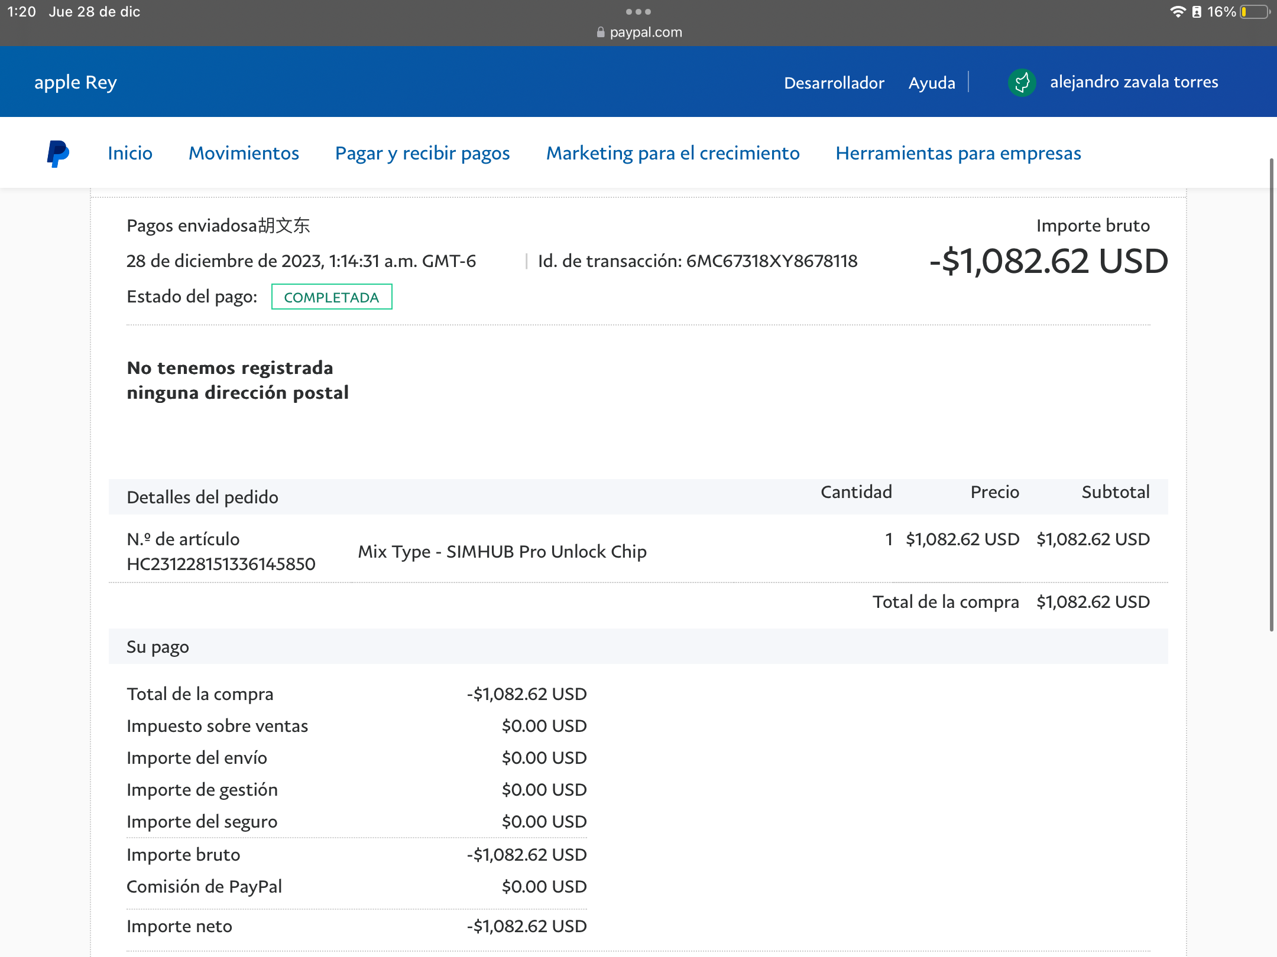Tap the paypal.com address bar
This screenshot has width=1277, height=957.
point(639,32)
